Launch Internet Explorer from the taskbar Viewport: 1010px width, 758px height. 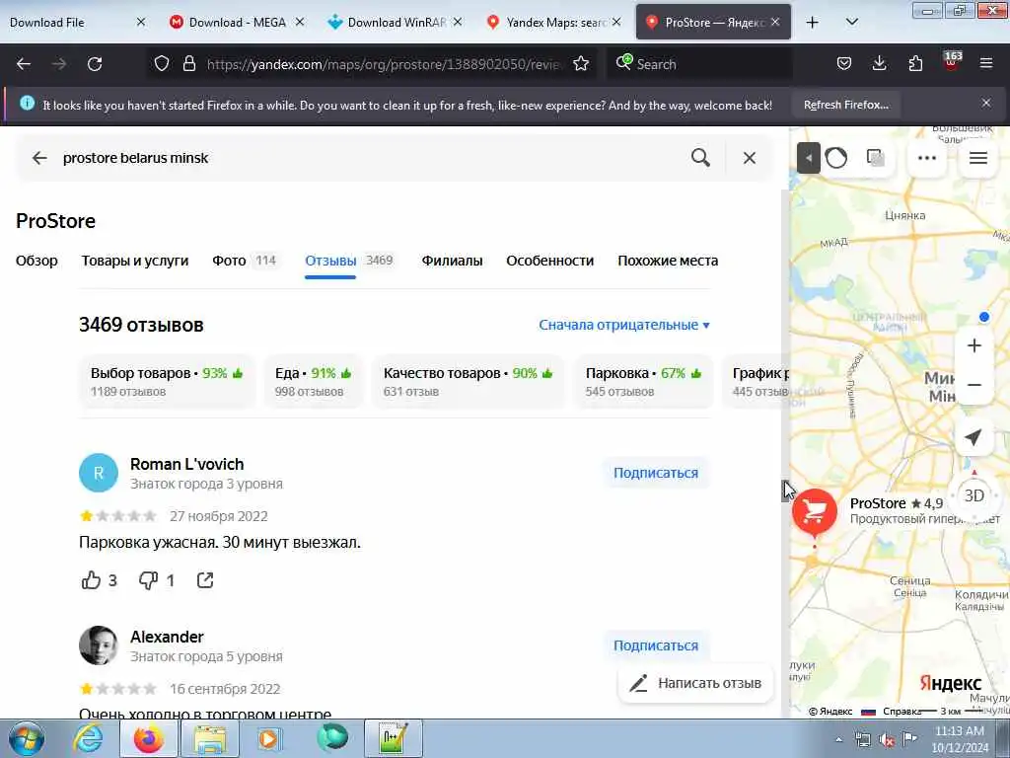pos(88,738)
